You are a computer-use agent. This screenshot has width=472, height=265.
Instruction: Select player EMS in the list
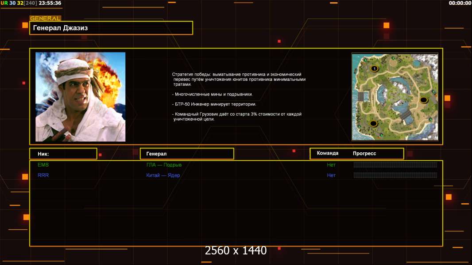(x=43, y=165)
